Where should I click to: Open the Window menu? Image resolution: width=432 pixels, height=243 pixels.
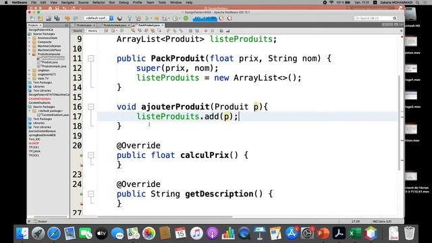click(x=175, y=3)
